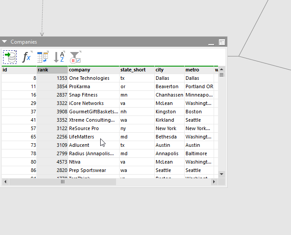
Task: Click scroll right arrow of table
Action: pyautogui.click(x=214, y=182)
